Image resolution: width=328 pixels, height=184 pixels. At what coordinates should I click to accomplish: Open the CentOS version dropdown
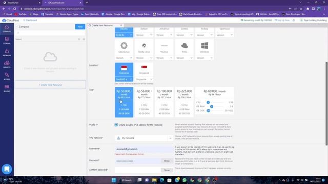(184, 35)
